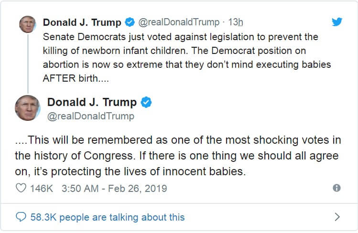Click the small @realDonaldTrump handle at top
358x233 pixels.
pyautogui.click(x=179, y=22)
